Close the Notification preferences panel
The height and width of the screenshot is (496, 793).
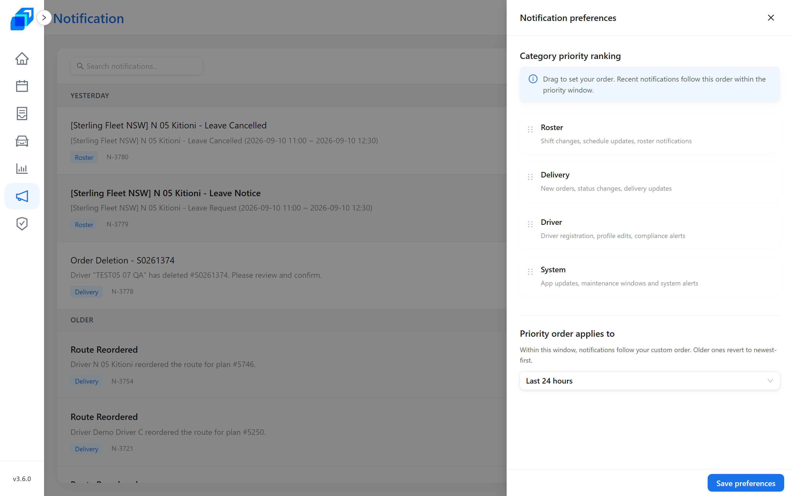tap(771, 18)
